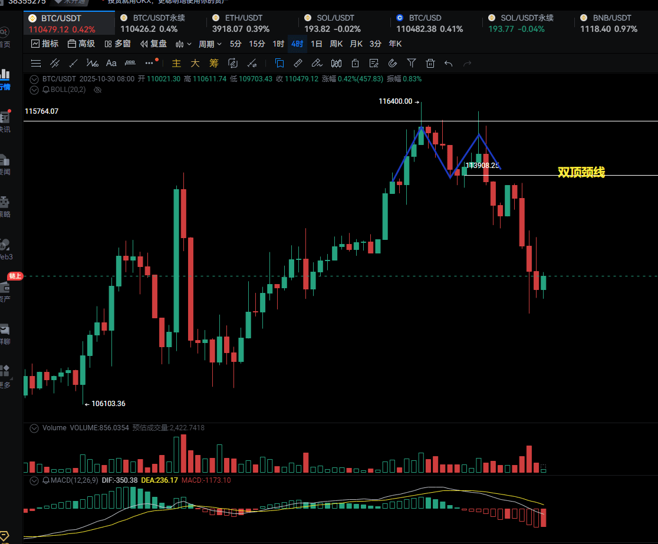The height and width of the screenshot is (544, 658).
Task: Open the 行情 market sidebar icon
Action: (x=5, y=78)
